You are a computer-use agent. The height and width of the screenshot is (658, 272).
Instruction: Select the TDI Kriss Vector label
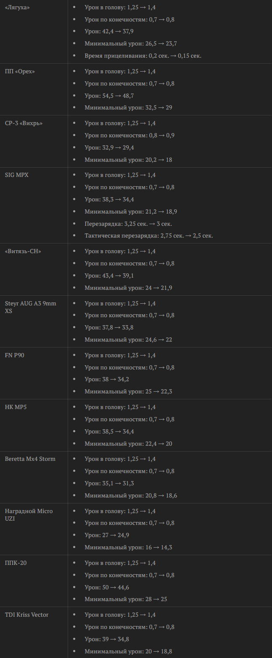(26, 615)
